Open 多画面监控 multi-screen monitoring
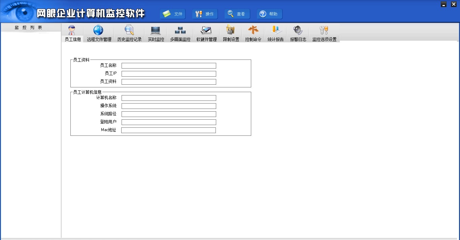The height and width of the screenshot is (240, 460). point(180,33)
